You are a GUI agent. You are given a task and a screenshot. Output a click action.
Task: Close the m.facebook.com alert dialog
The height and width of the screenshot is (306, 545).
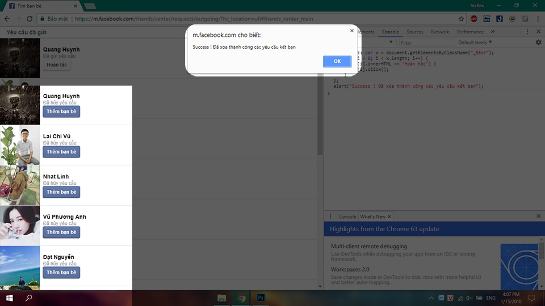click(352, 31)
